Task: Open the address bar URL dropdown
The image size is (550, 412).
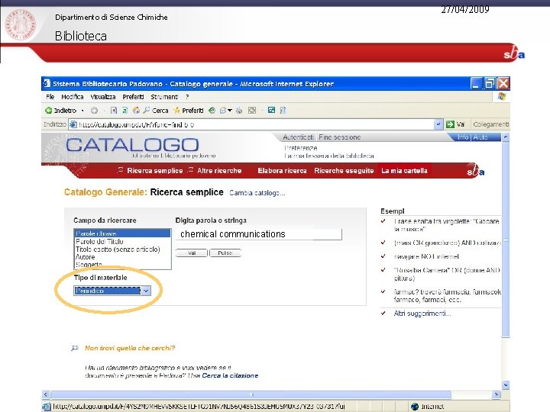Action: [438, 124]
